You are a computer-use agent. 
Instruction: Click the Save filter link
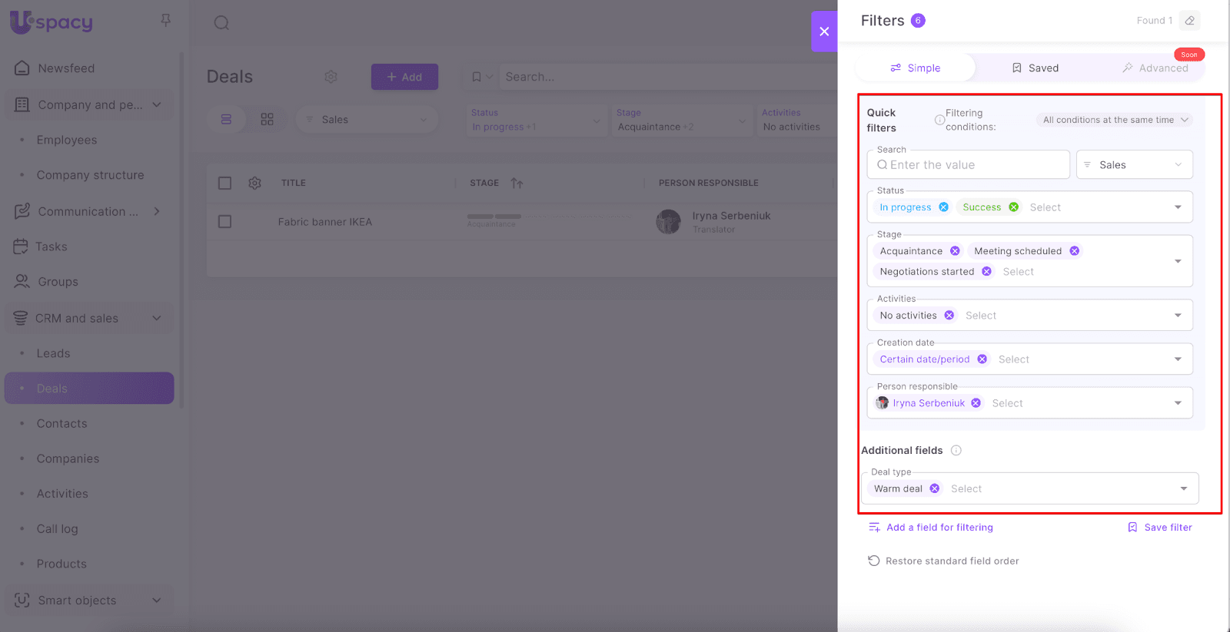pyautogui.click(x=1167, y=528)
